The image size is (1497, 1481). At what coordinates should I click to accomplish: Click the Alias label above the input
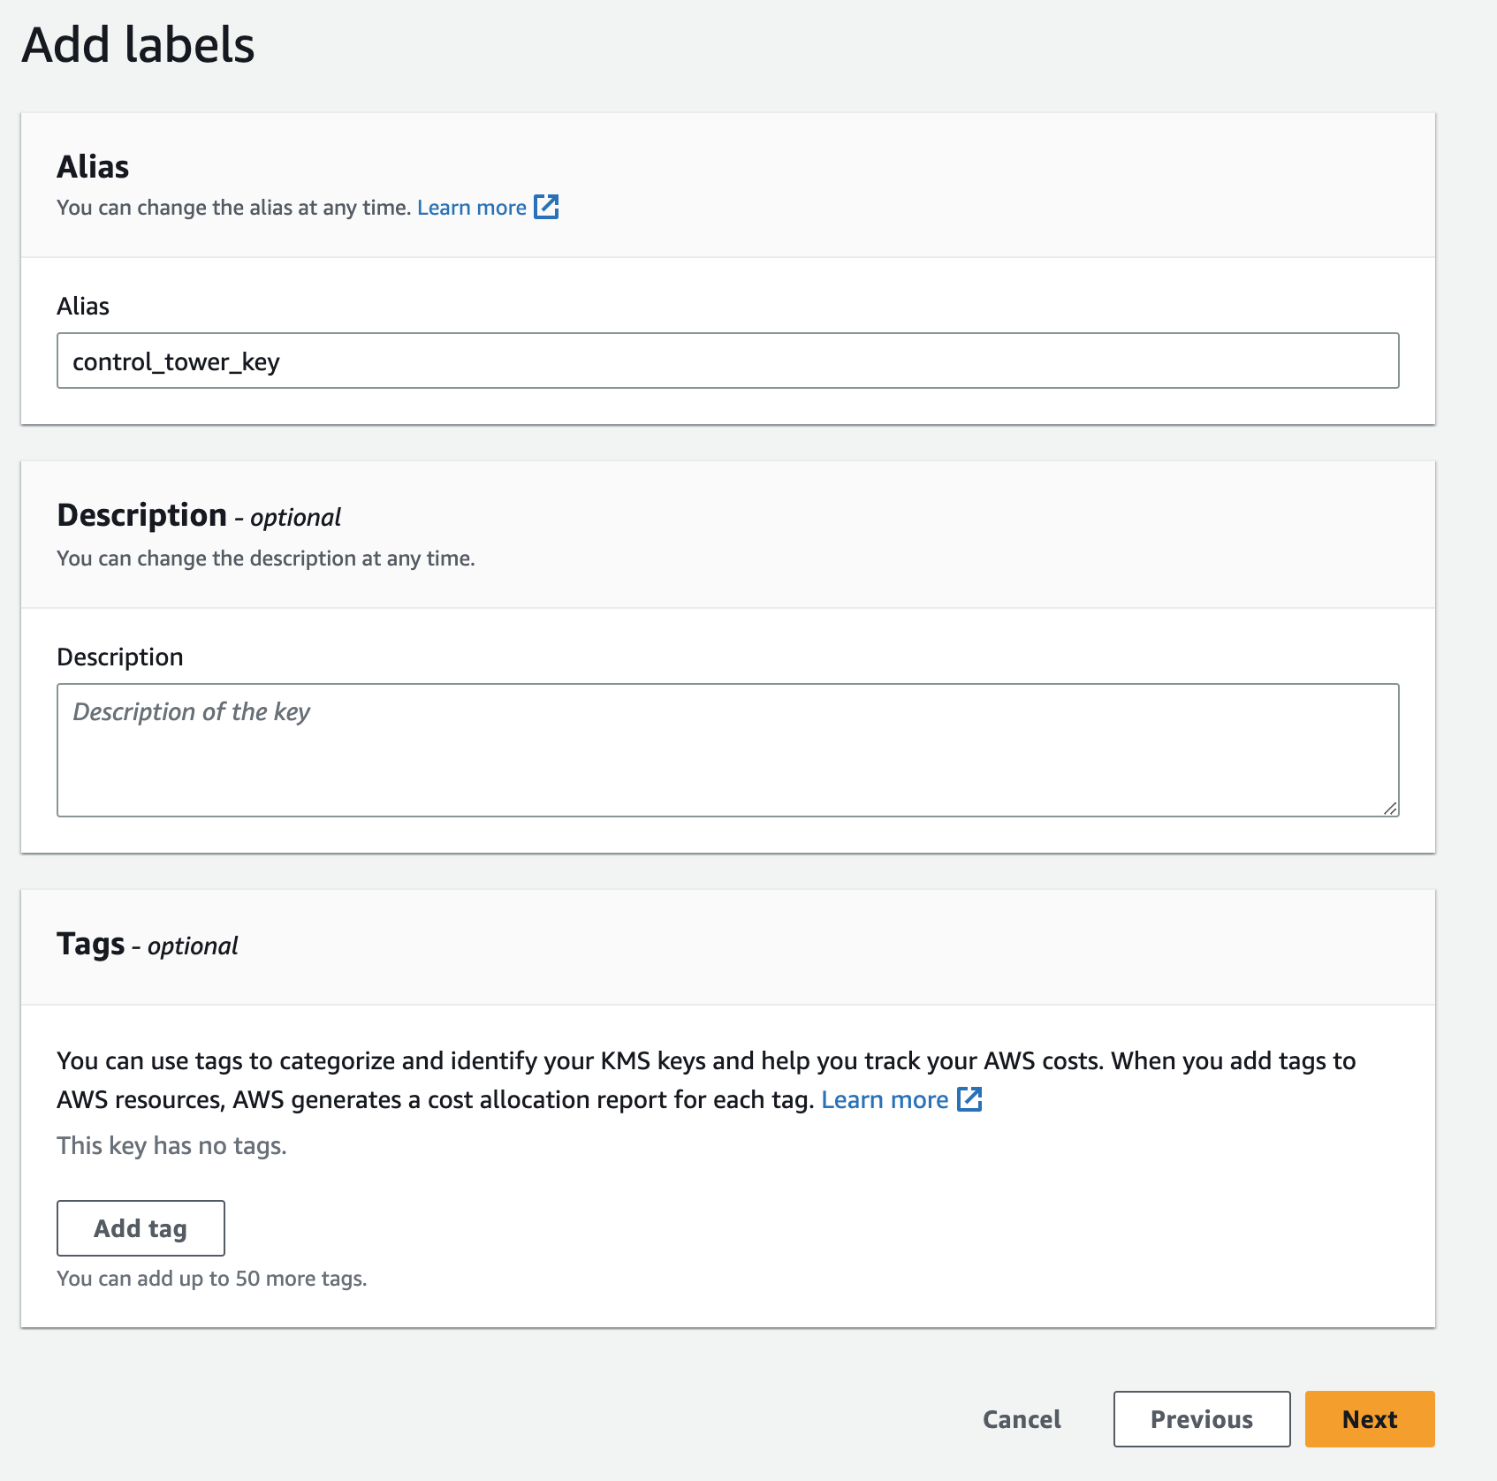click(83, 307)
